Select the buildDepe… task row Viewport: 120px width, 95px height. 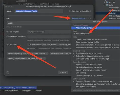point(114,16)
